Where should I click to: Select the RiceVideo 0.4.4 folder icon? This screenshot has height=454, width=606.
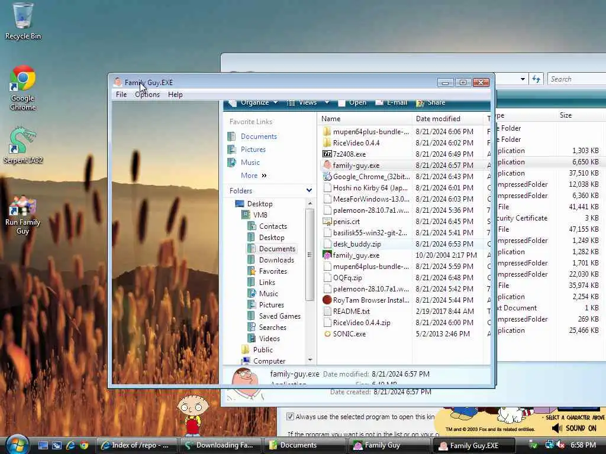tap(327, 143)
